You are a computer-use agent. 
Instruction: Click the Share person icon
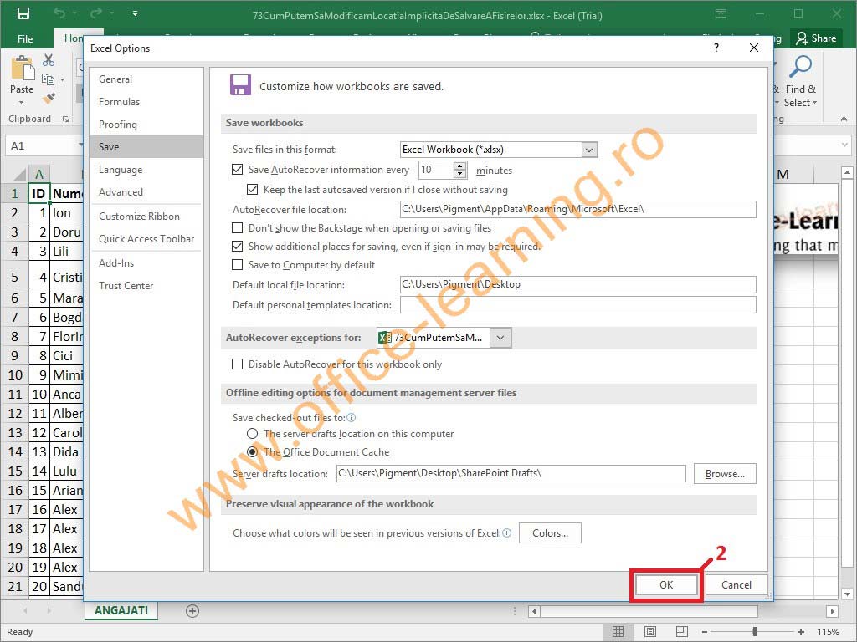(802, 38)
